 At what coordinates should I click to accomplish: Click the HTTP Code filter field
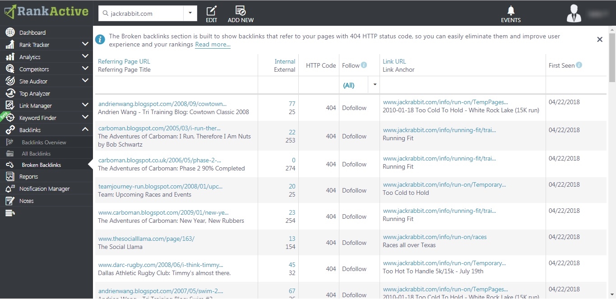[x=319, y=85]
